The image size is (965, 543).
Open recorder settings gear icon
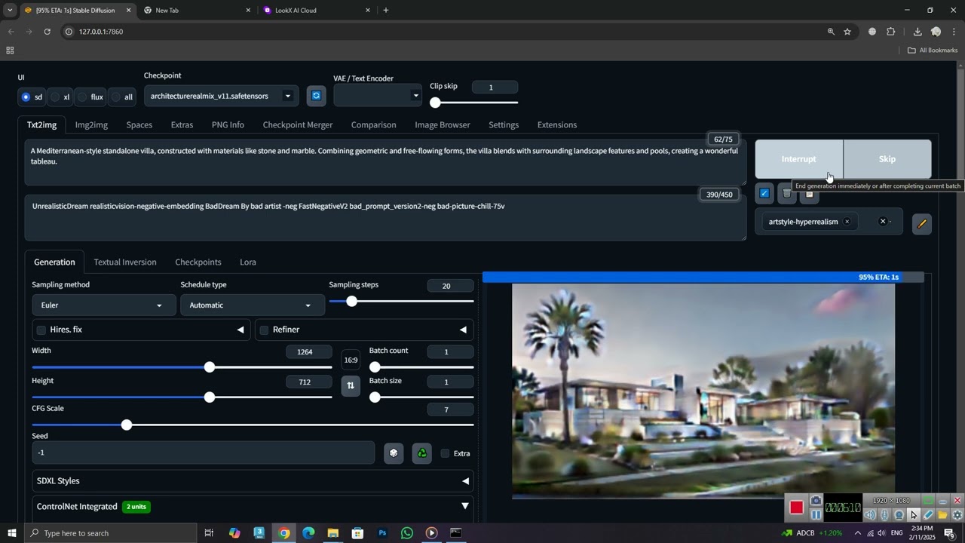(957, 515)
